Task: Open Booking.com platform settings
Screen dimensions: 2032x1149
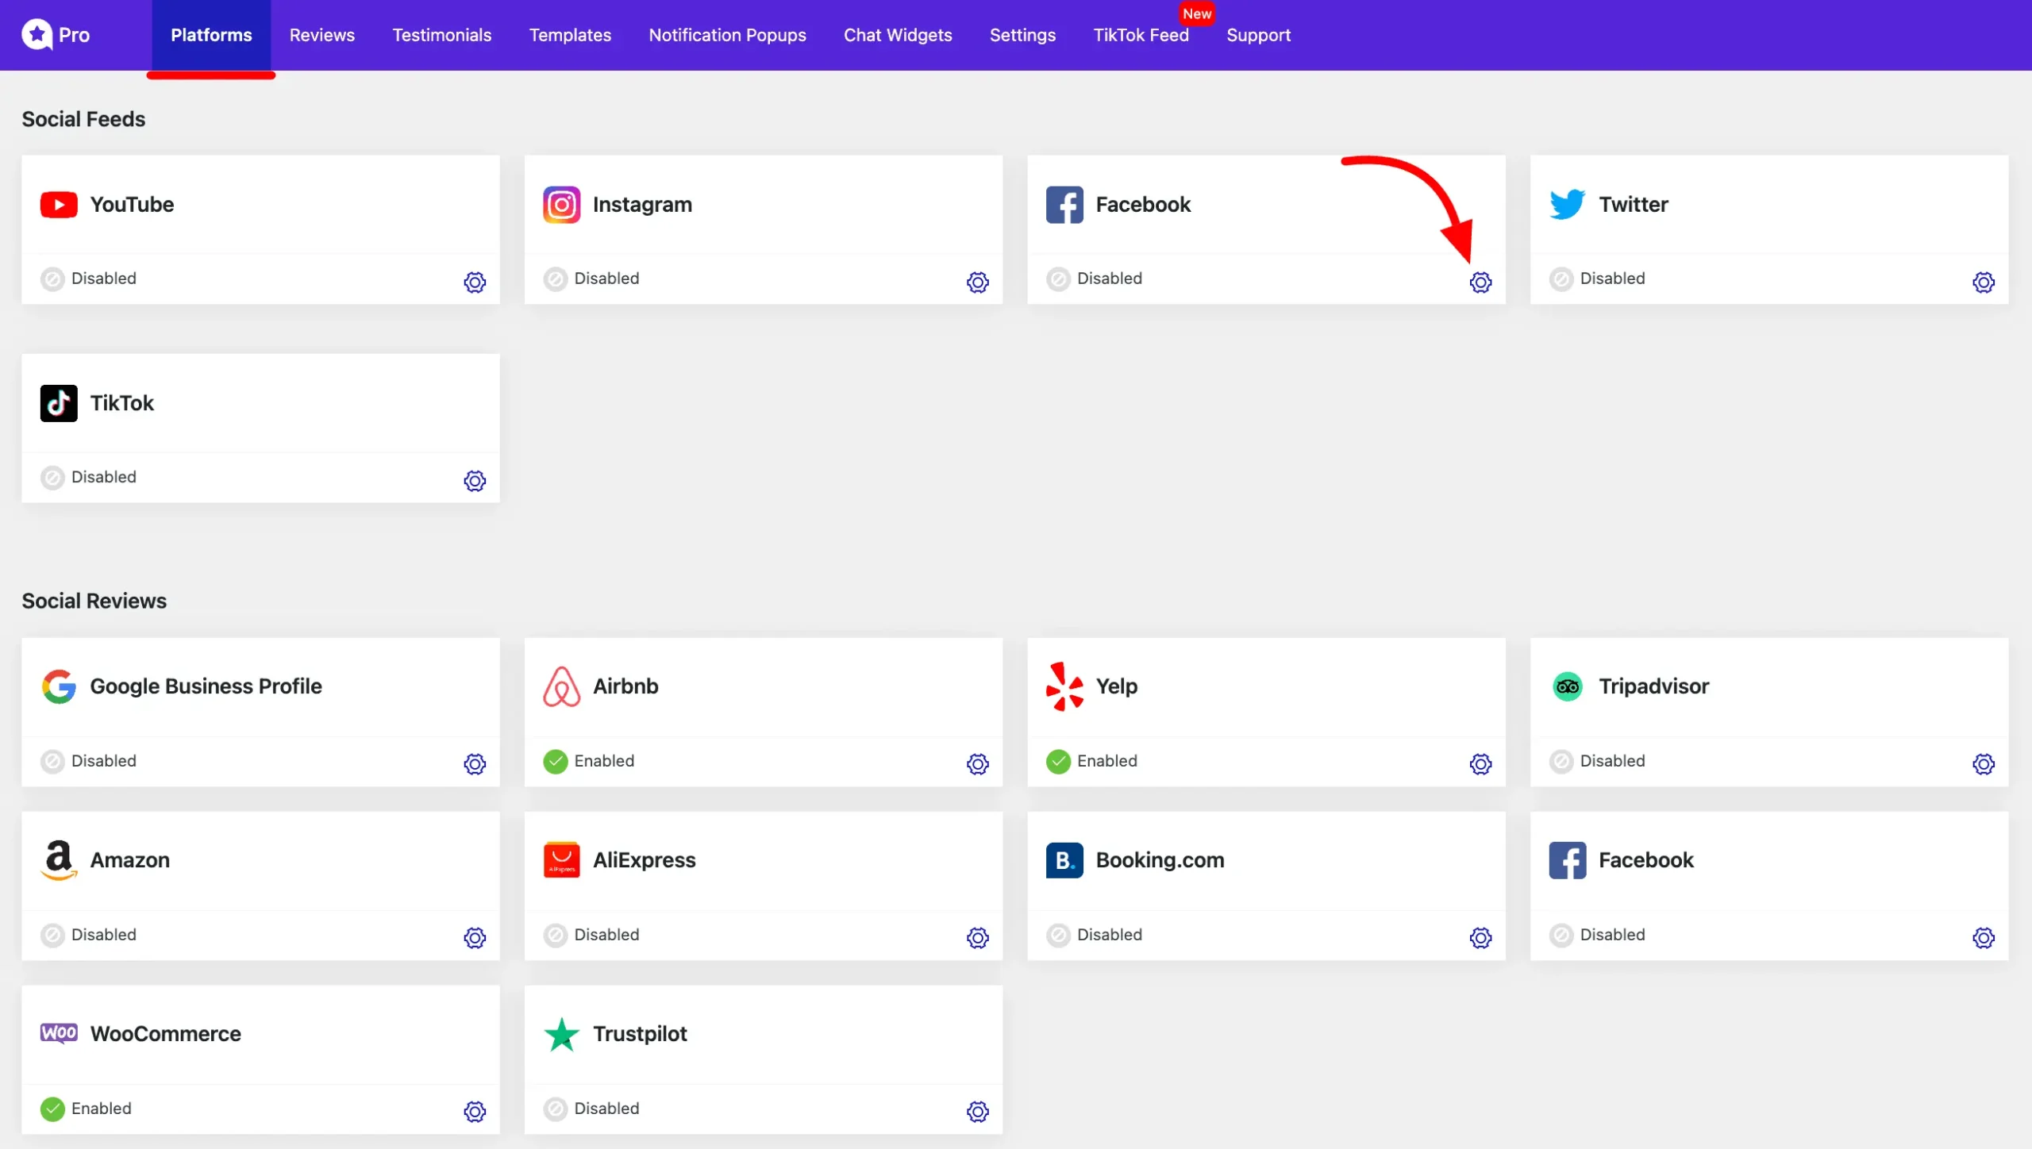Action: point(1480,937)
